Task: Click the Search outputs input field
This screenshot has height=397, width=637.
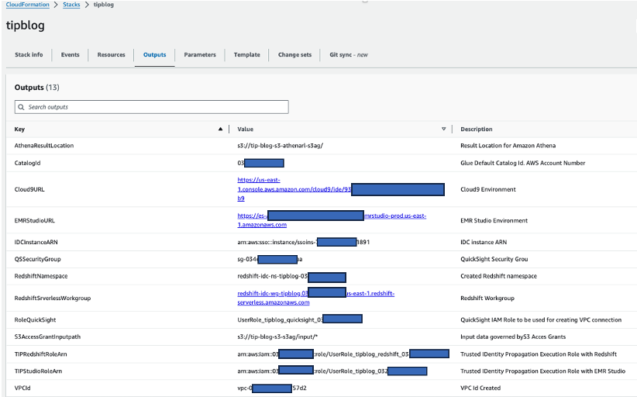Action: click(152, 107)
